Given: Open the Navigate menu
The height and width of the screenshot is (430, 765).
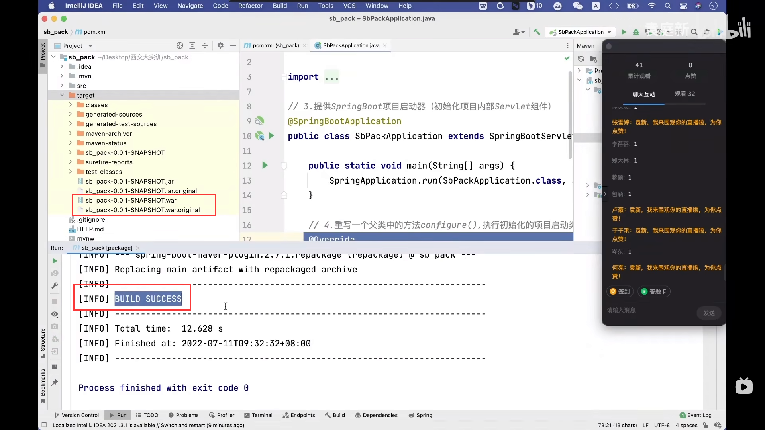Looking at the screenshot, I should coord(190,6).
